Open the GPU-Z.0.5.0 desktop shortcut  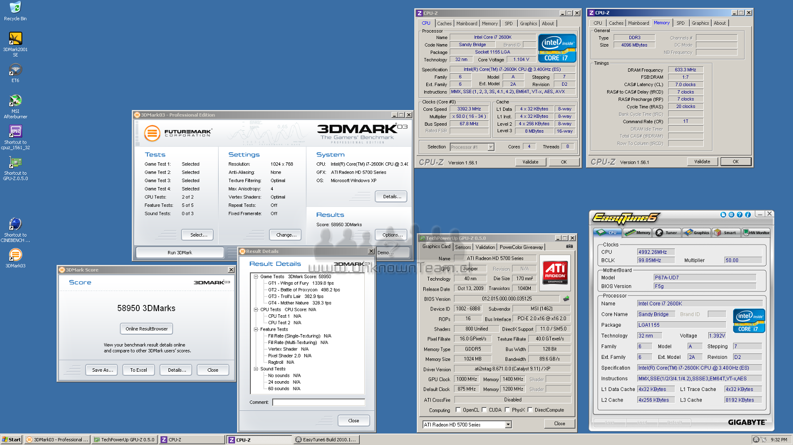point(15,168)
